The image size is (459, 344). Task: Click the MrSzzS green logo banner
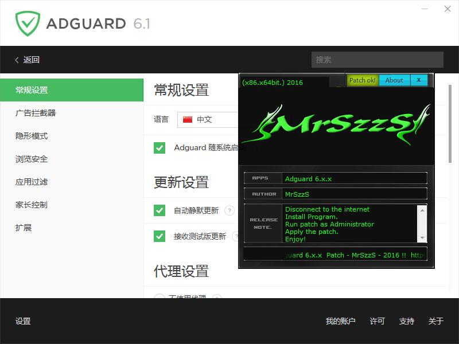click(x=336, y=125)
